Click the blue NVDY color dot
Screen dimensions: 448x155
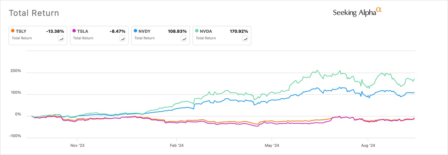(x=135, y=31)
